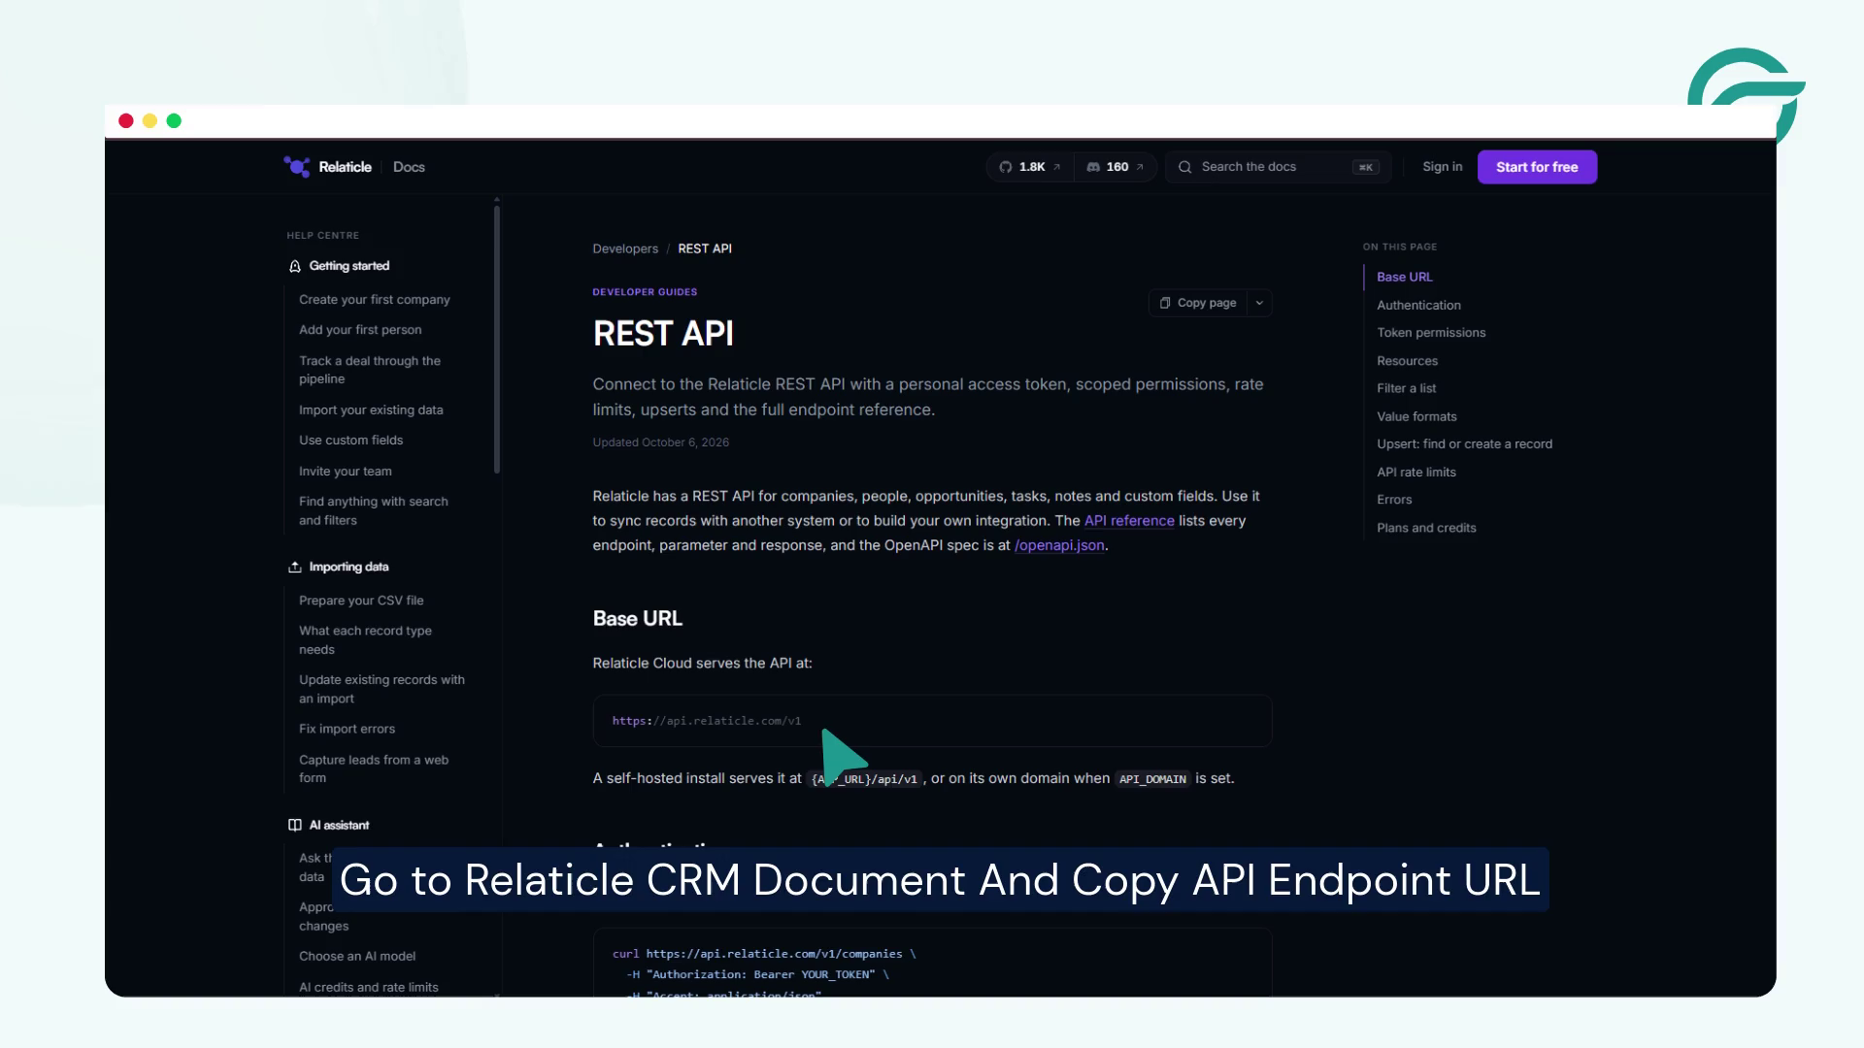Open Invite your team guide
1864x1048 pixels.
(x=346, y=472)
